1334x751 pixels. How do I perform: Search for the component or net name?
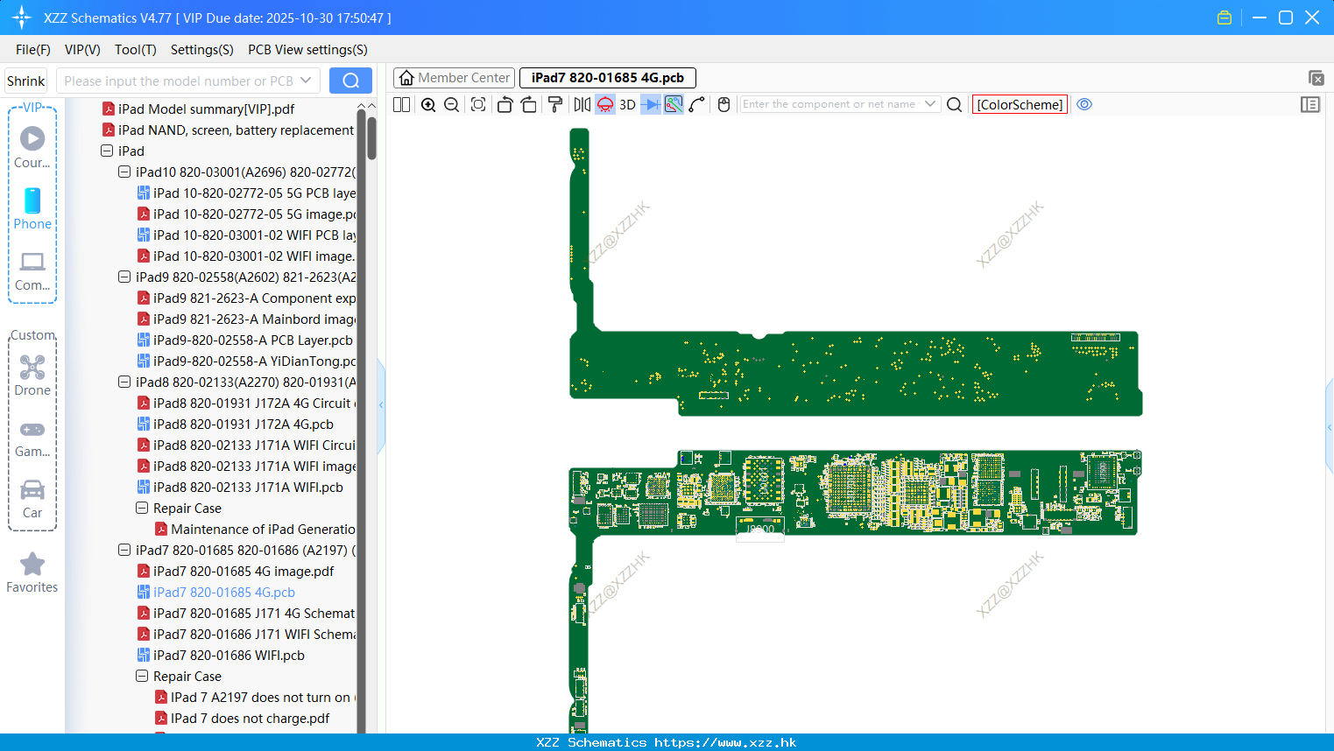pos(955,104)
